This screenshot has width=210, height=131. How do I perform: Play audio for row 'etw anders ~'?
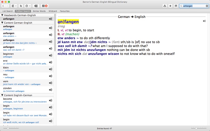[x=50, y=35]
